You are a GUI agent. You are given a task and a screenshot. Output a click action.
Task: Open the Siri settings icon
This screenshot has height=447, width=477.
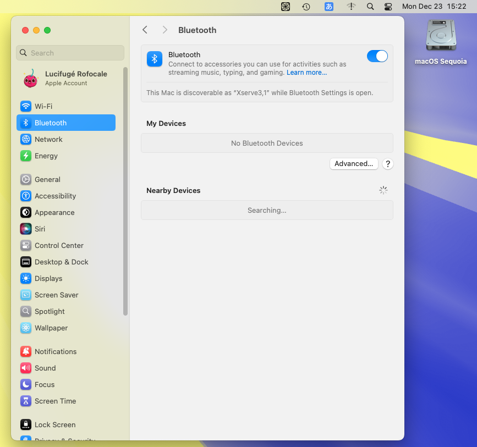pos(26,229)
